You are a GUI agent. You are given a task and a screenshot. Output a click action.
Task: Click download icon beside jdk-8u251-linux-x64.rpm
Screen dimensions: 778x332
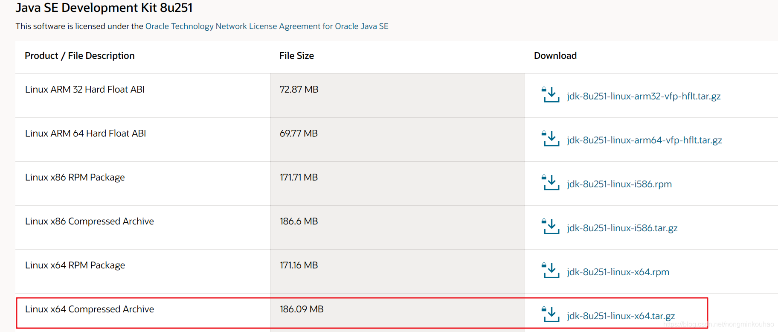coord(551,271)
